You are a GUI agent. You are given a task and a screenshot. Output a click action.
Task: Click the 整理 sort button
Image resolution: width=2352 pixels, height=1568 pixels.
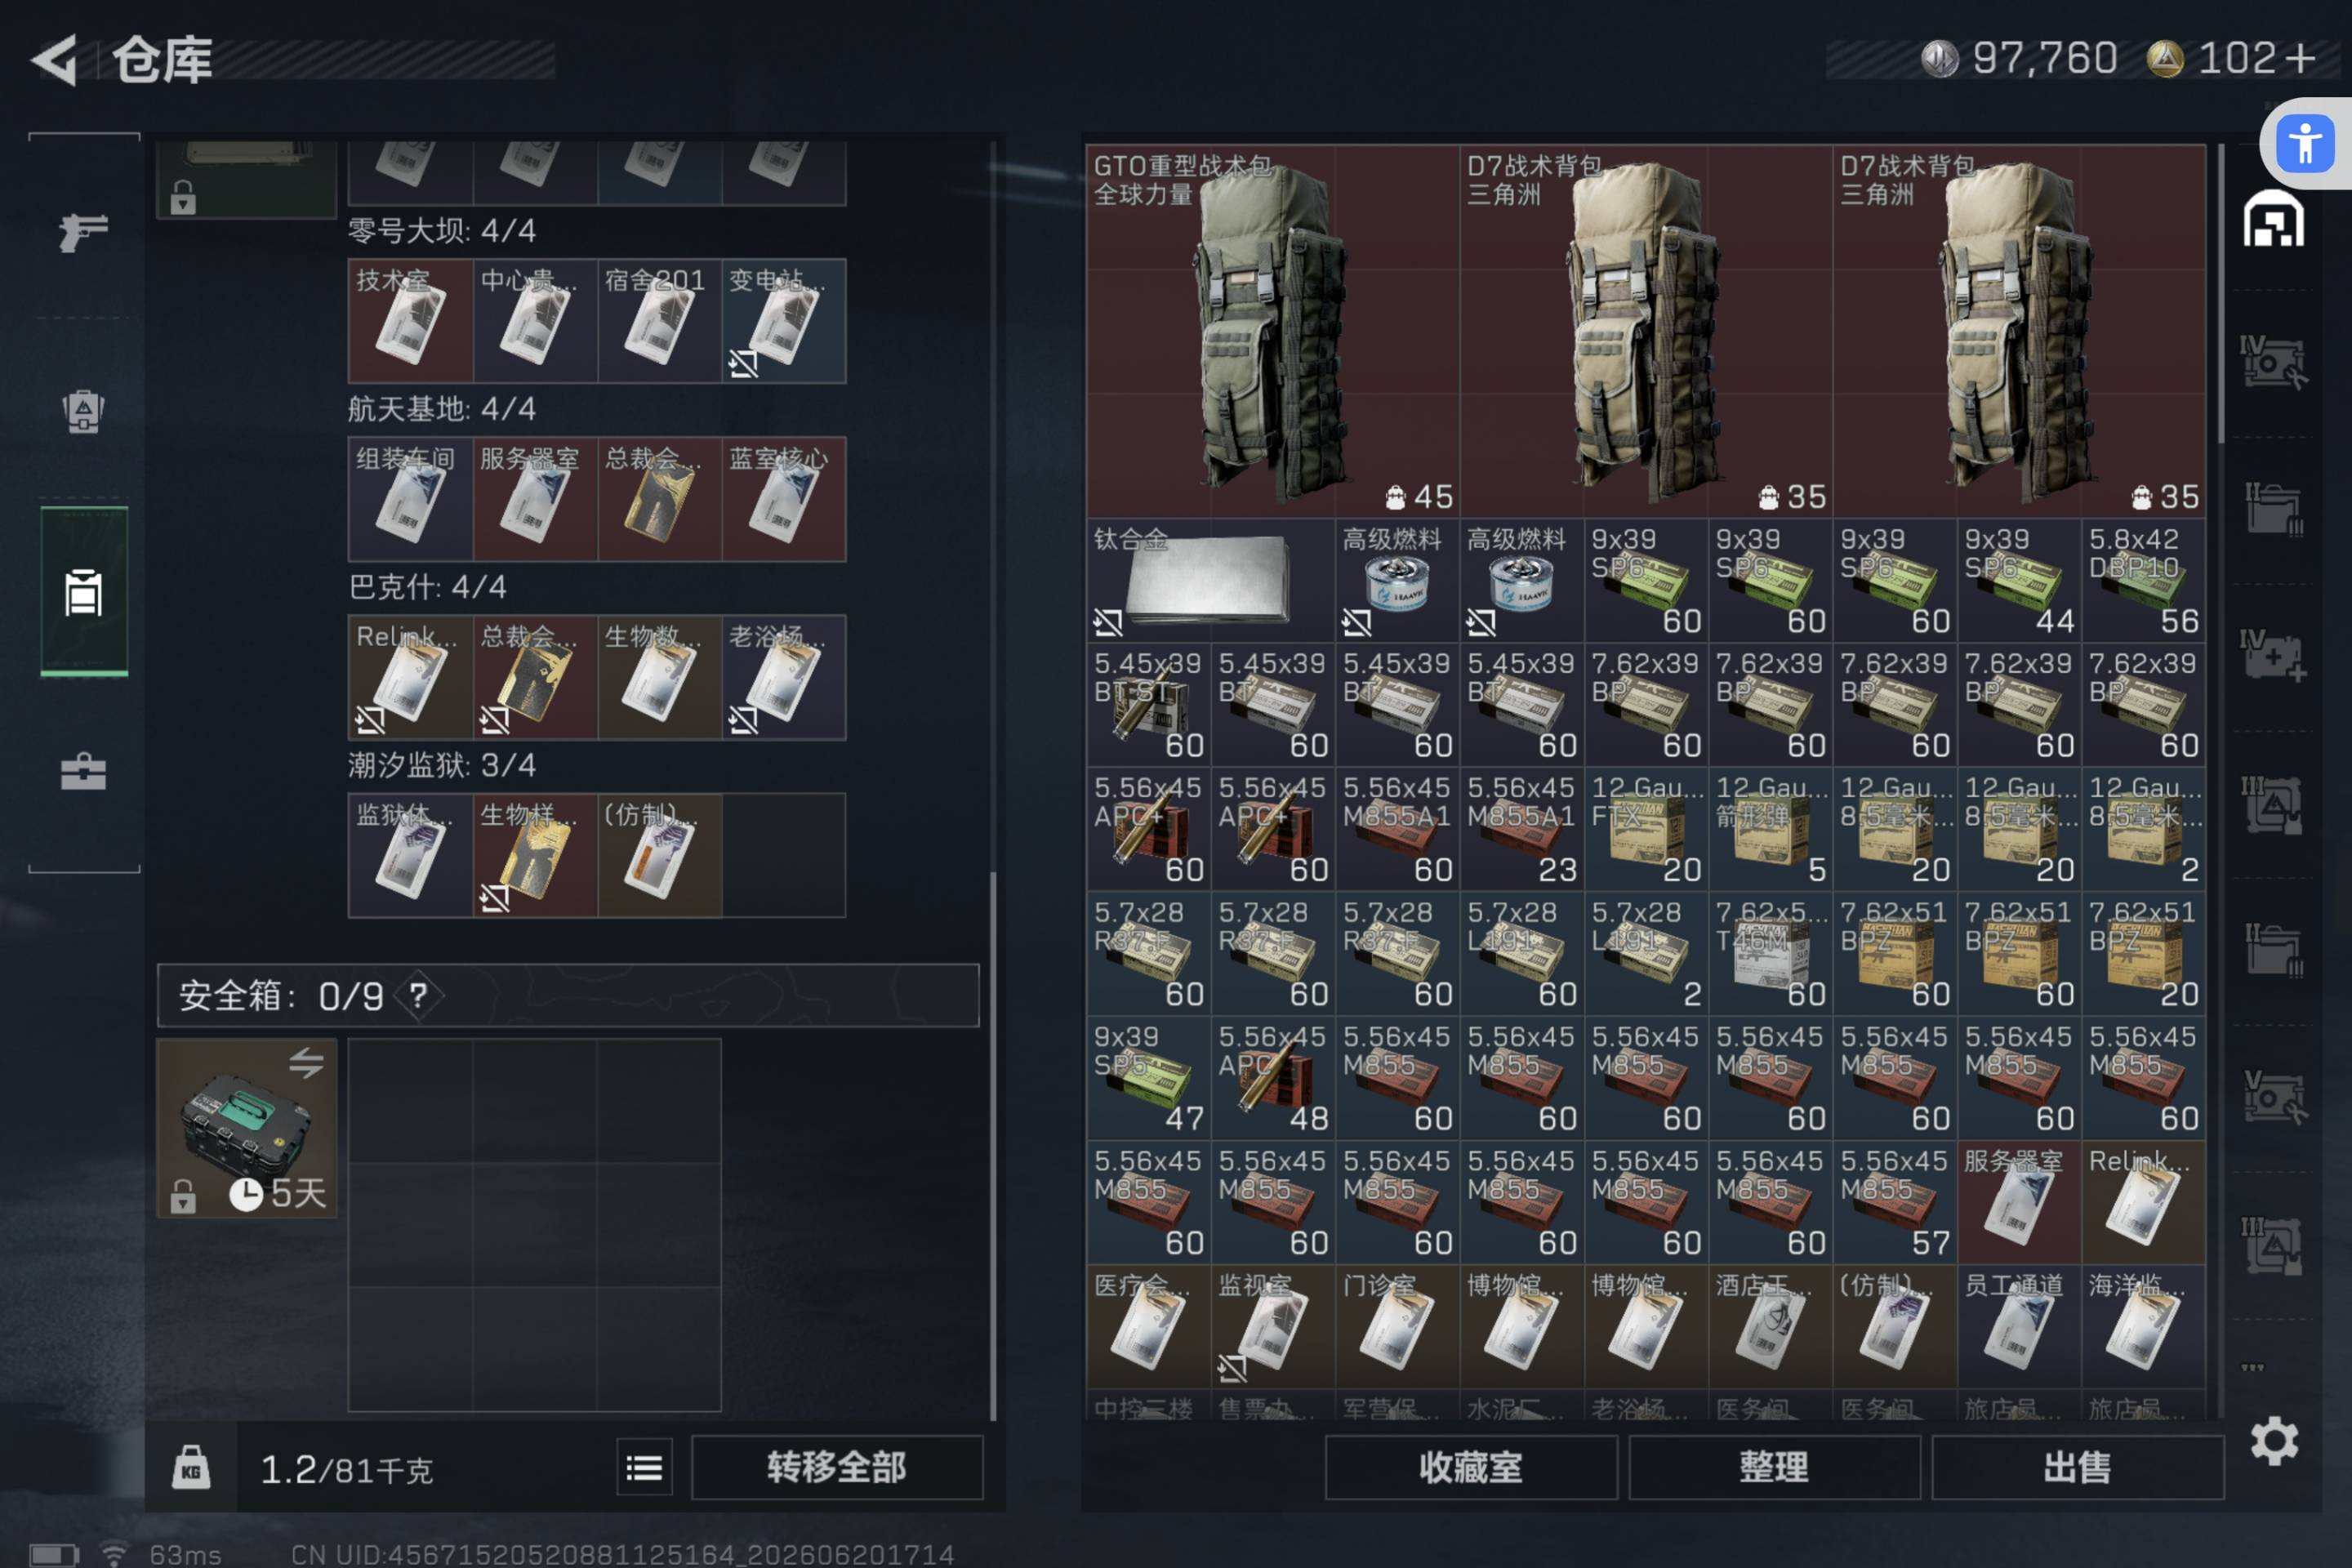pyautogui.click(x=1774, y=1467)
